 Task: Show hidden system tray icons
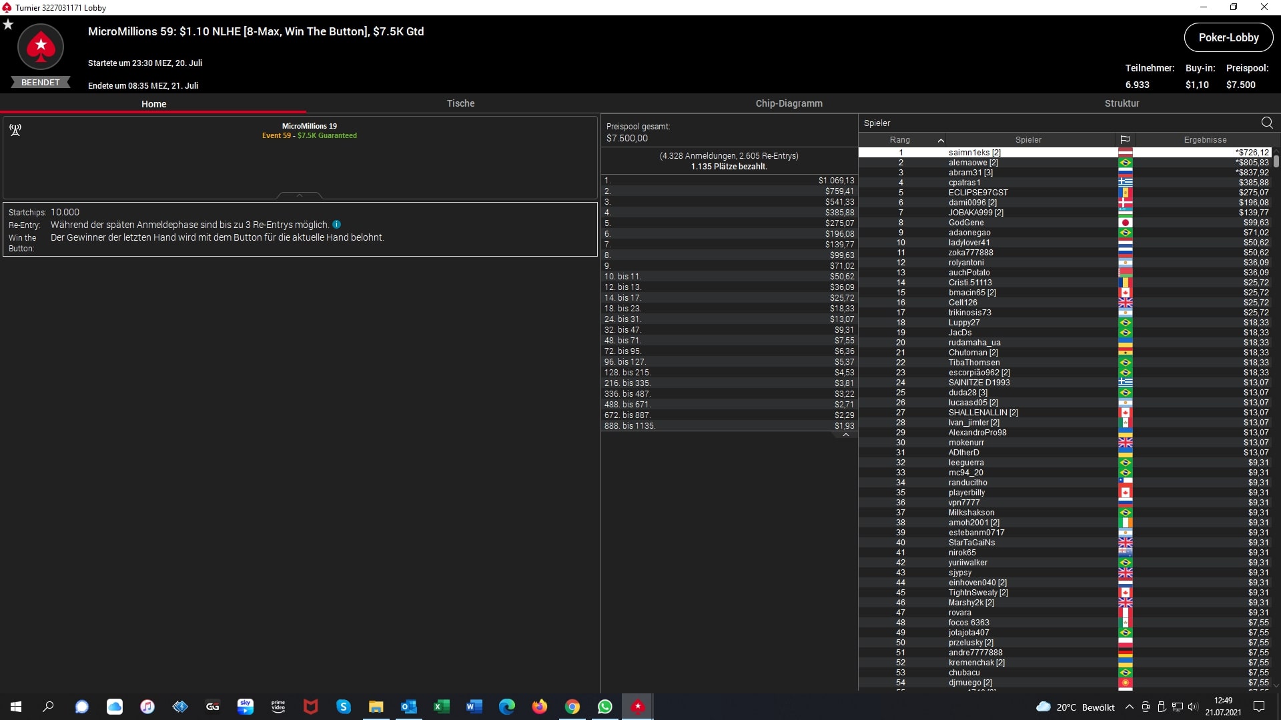pos(1129,707)
